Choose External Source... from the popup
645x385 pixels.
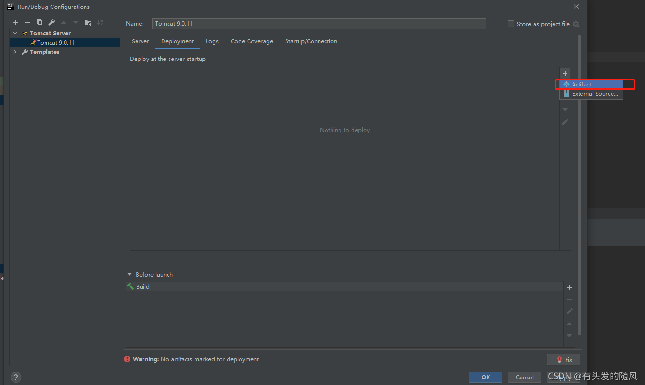(591, 94)
